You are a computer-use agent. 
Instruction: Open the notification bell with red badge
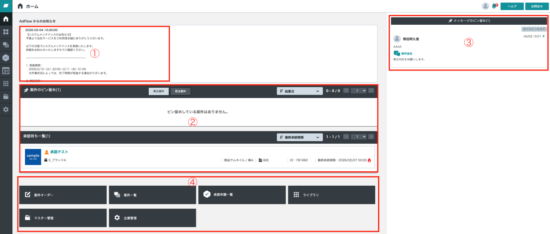495,6
